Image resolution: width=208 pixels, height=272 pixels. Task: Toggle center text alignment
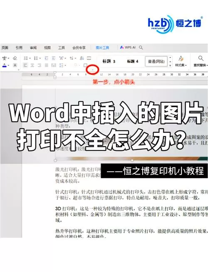tap(32, 65)
